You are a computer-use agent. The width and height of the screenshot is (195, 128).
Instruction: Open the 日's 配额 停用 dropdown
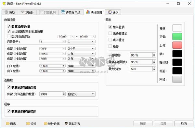pyautogui.click(x=81, y=66)
